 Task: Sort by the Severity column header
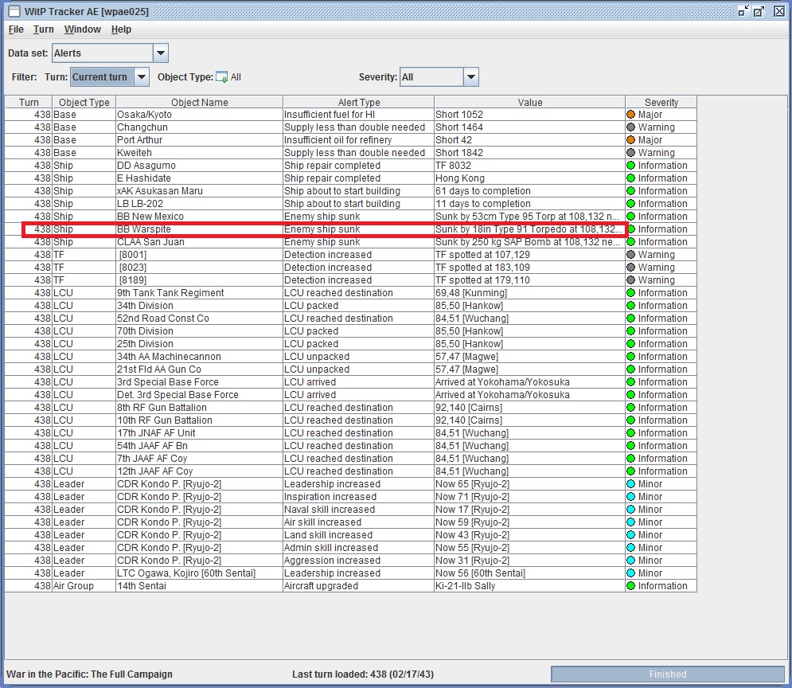tap(661, 102)
